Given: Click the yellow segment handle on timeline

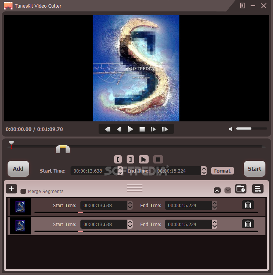Looking at the screenshot, I should click(63, 149).
